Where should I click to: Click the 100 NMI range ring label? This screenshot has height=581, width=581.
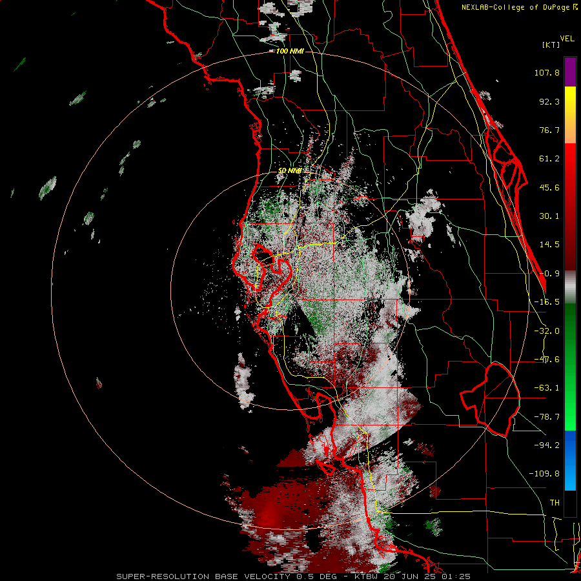coord(290,51)
